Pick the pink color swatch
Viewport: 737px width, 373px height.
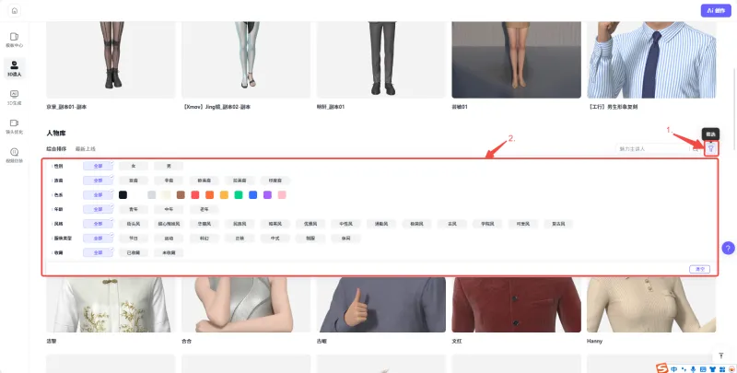[x=282, y=195]
